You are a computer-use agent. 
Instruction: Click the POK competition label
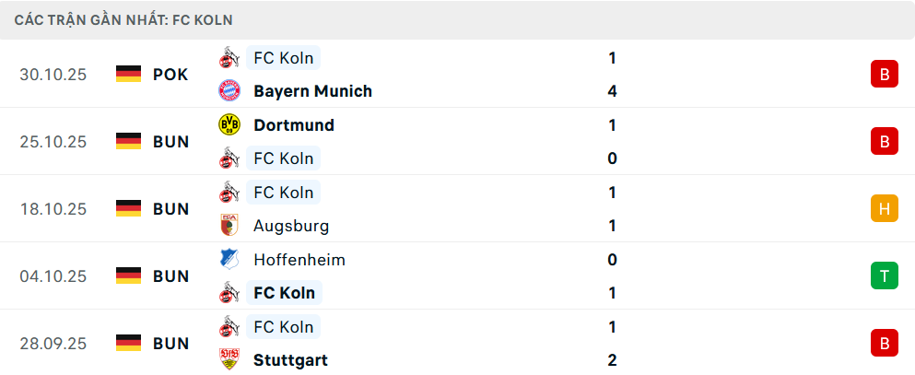click(x=170, y=75)
